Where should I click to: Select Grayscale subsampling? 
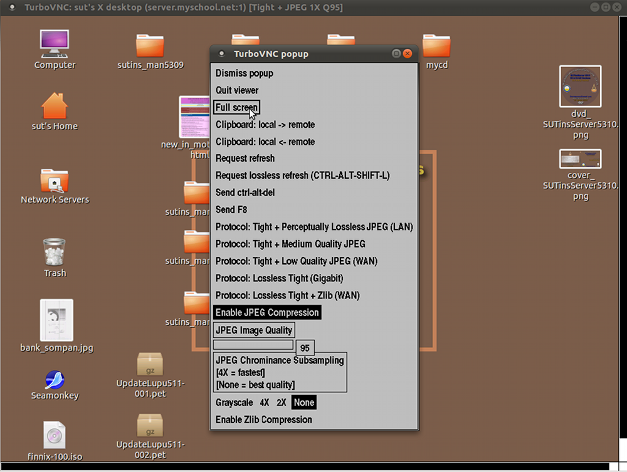(234, 402)
